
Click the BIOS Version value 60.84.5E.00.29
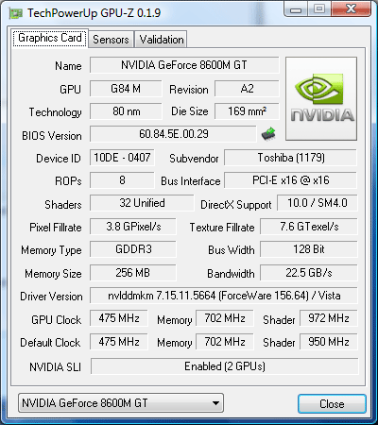click(173, 134)
